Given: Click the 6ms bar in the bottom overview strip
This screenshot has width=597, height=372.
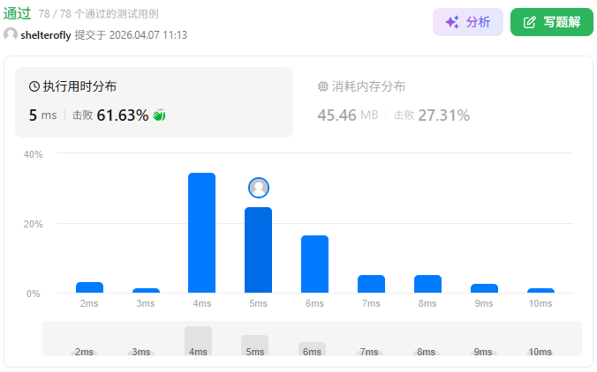Looking at the screenshot, I should pos(312,348).
